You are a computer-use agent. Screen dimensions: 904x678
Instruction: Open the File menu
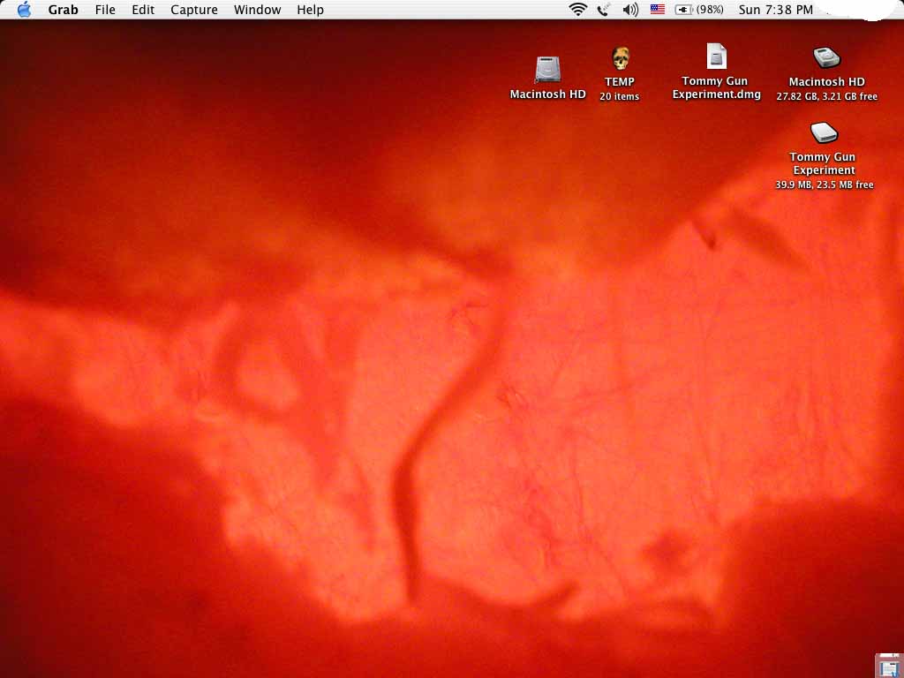click(x=105, y=10)
